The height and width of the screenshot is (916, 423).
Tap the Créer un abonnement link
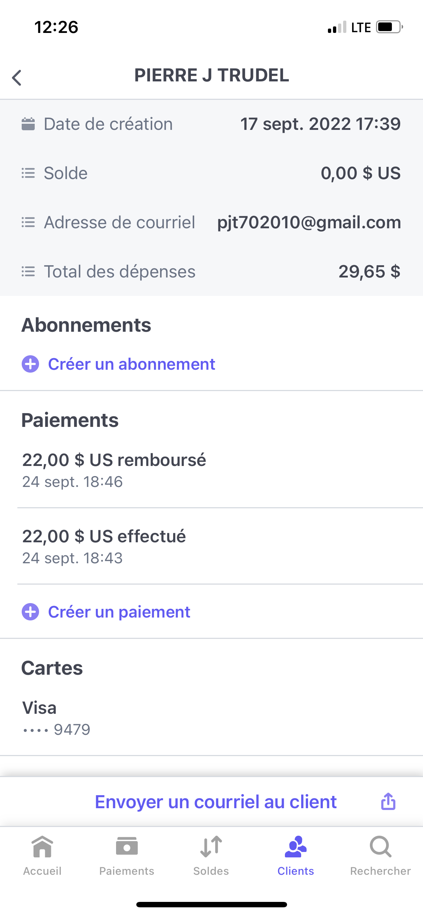[x=132, y=364]
